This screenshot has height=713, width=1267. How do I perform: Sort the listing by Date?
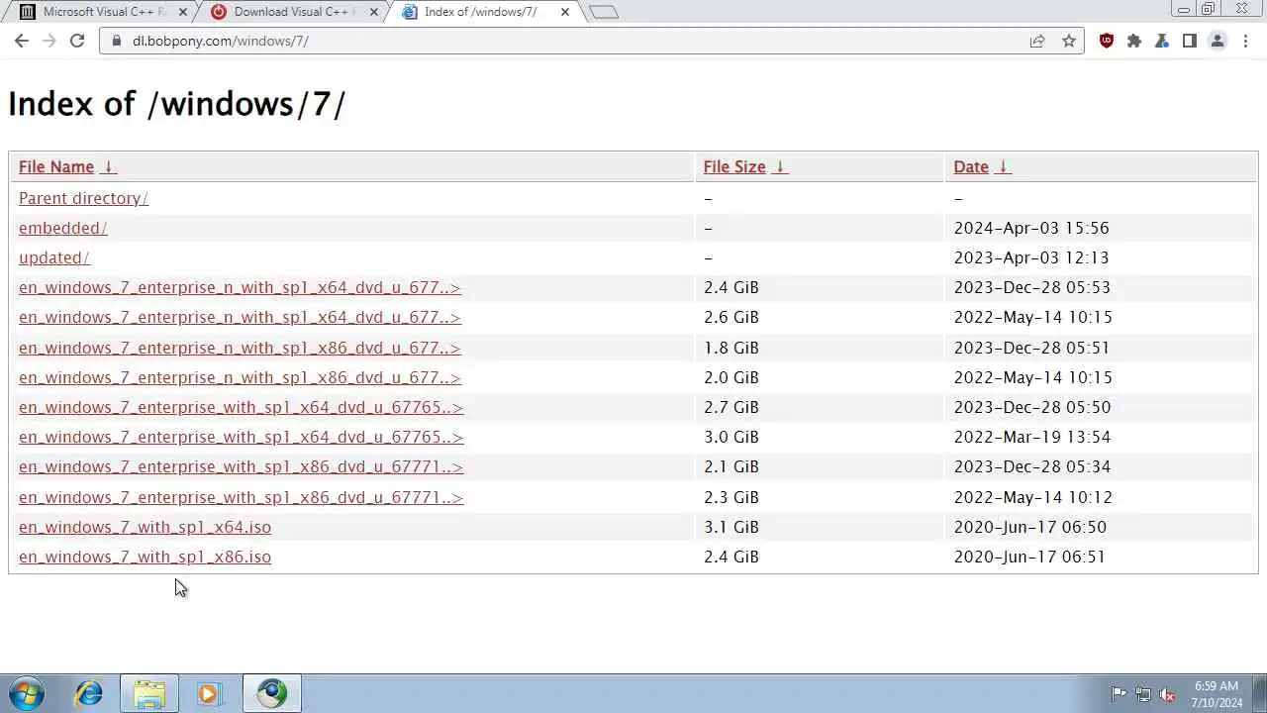click(971, 166)
